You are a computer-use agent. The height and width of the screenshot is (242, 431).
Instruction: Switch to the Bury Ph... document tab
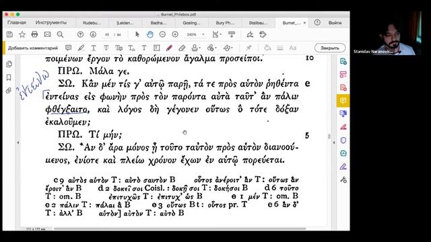(225, 23)
